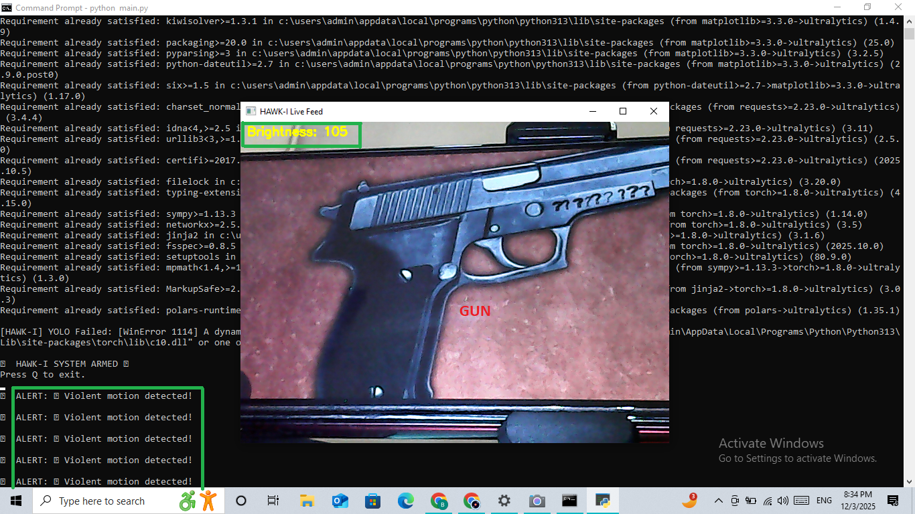Click the Command Prompt scrollbar down arrow

[x=908, y=481]
